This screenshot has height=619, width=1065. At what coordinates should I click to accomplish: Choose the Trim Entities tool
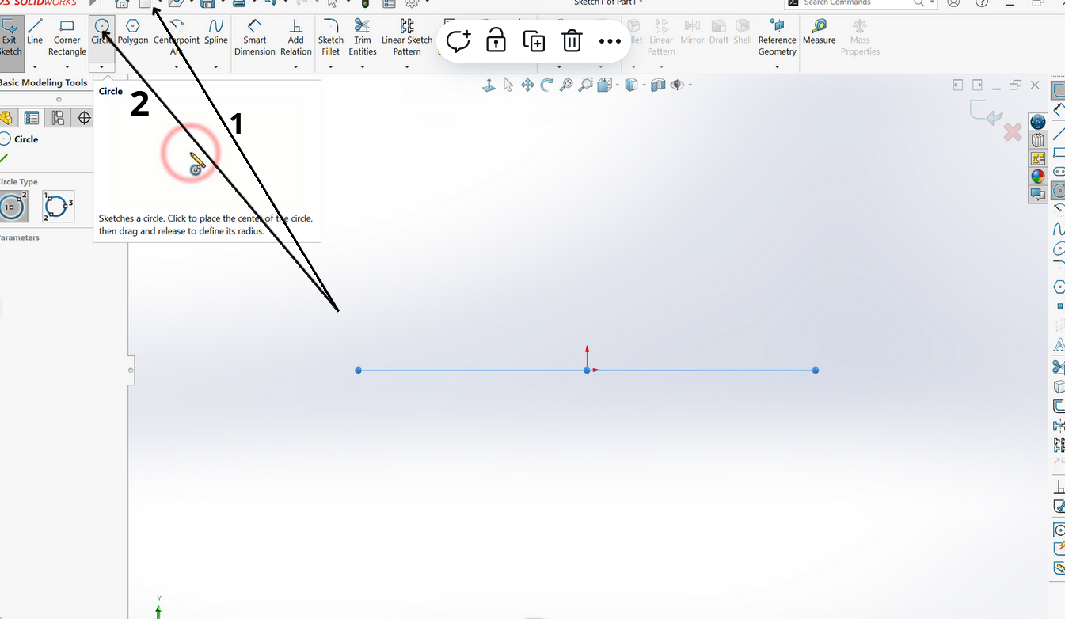pyautogui.click(x=363, y=39)
